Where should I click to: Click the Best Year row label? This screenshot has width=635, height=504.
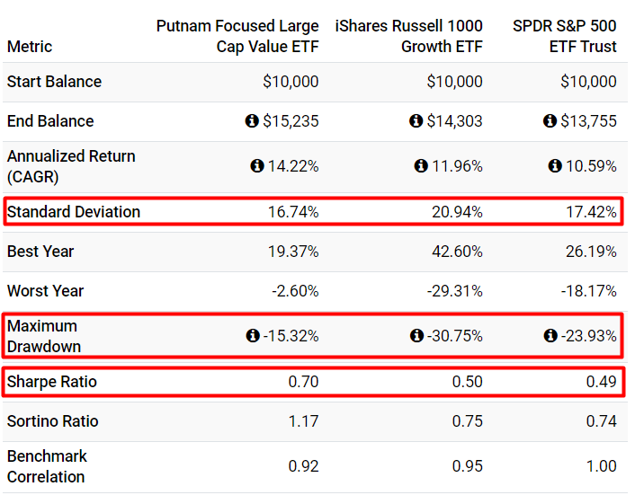(x=40, y=252)
